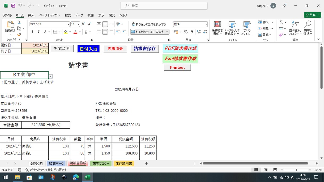
Task: Open the 数式 ribbon tab
Action: (68, 15)
